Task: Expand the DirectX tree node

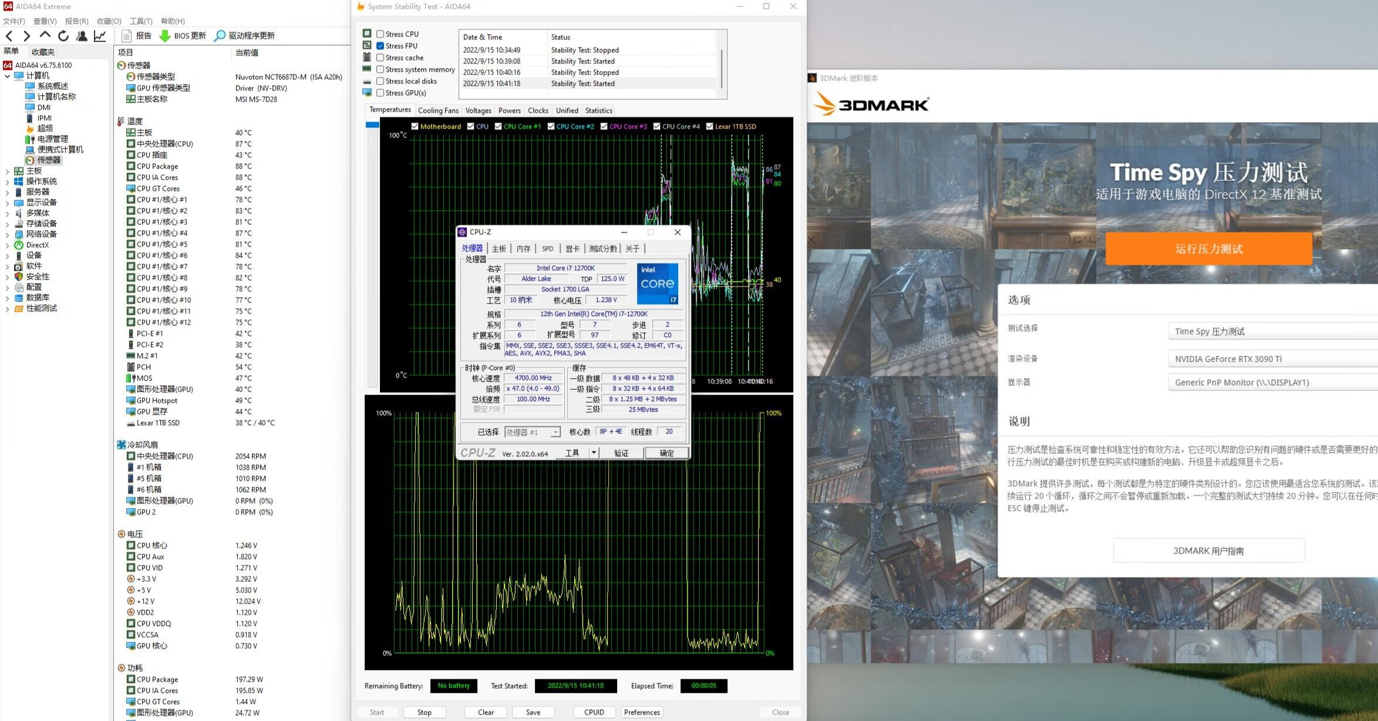Action: click(7, 245)
